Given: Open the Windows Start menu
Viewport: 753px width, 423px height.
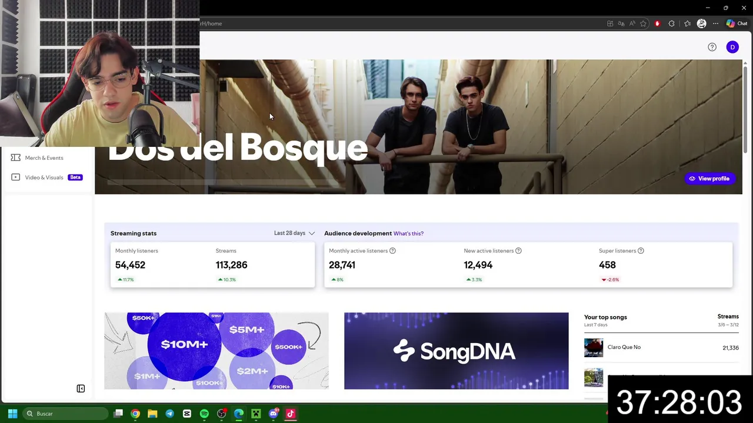Looking at the screenshot, I should pos(12,414).
